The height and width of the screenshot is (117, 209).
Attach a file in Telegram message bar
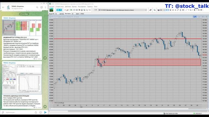3,112
